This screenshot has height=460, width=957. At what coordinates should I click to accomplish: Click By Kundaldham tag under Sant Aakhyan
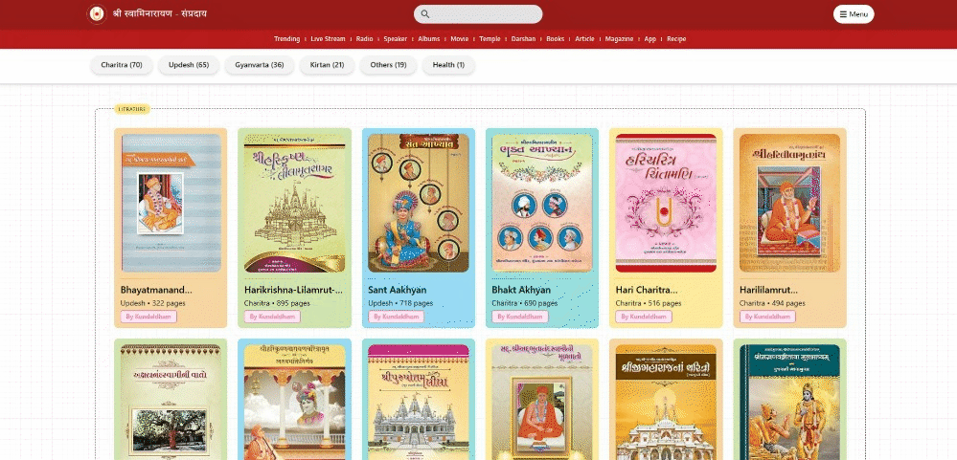tap(396, 317)
